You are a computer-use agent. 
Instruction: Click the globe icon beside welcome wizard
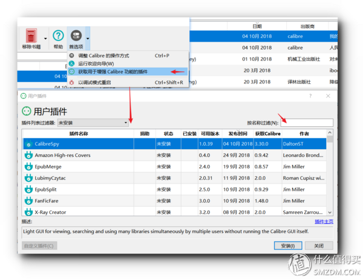click(72, 63)
